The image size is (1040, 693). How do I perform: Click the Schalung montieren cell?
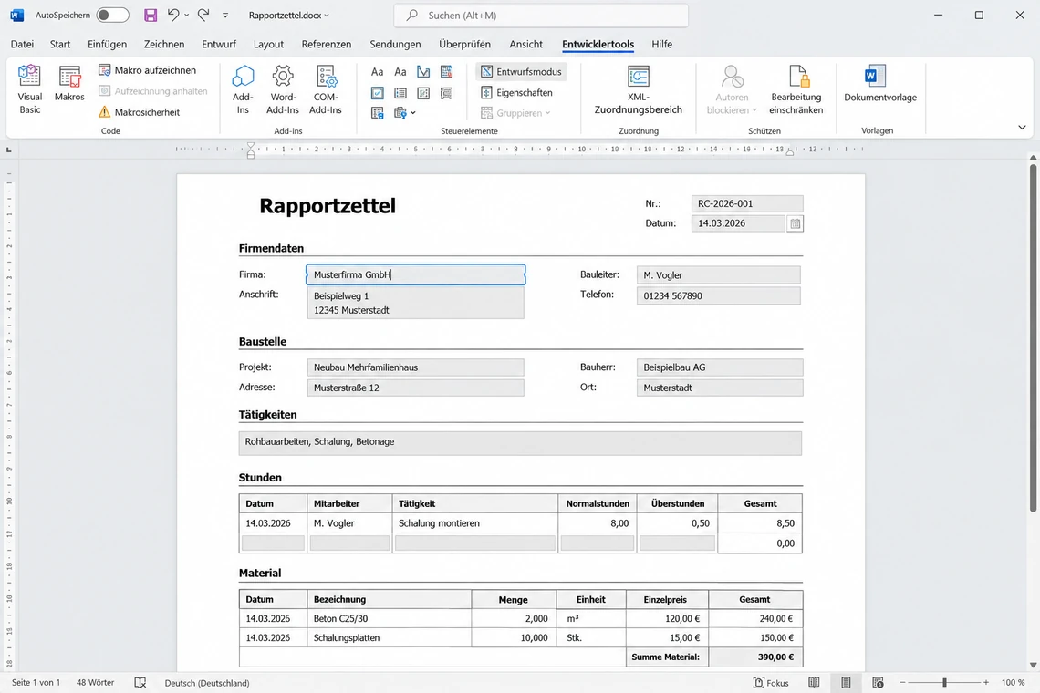click(x=475, y=523)
